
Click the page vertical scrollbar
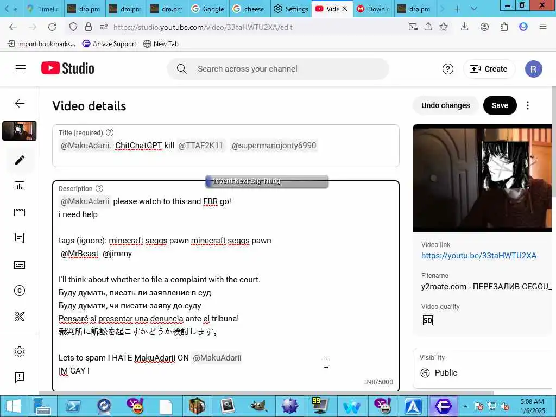(x=553, y=142)
